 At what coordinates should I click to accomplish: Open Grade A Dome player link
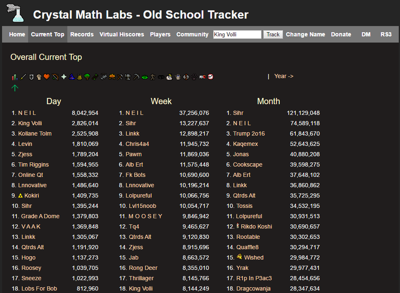tap(40, 217)
